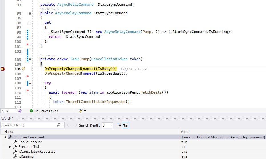Select the IsCancellationRequested watch row

click(x=133, y=152)
